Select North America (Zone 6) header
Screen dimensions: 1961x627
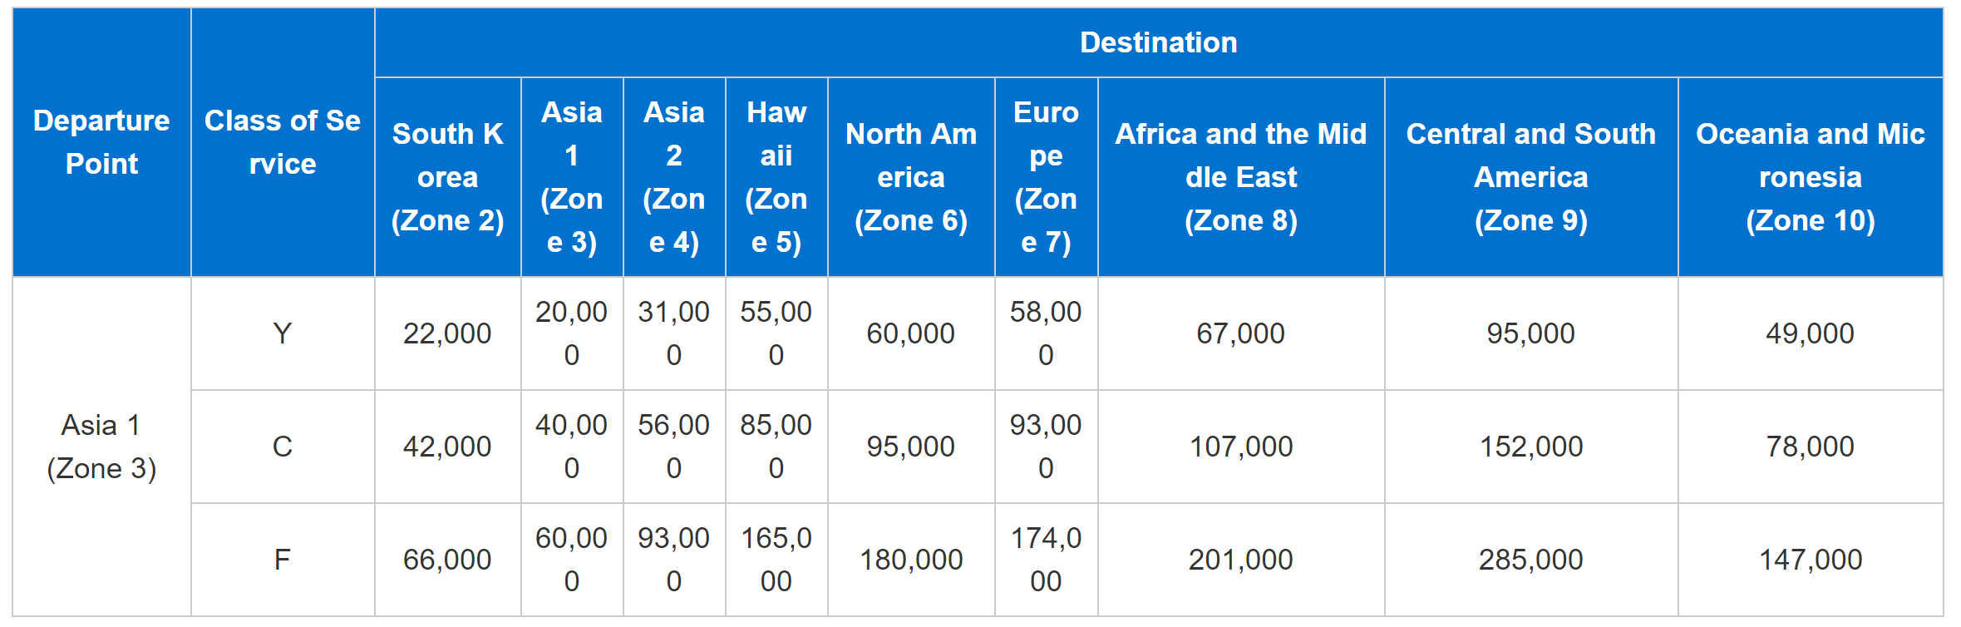911,177
